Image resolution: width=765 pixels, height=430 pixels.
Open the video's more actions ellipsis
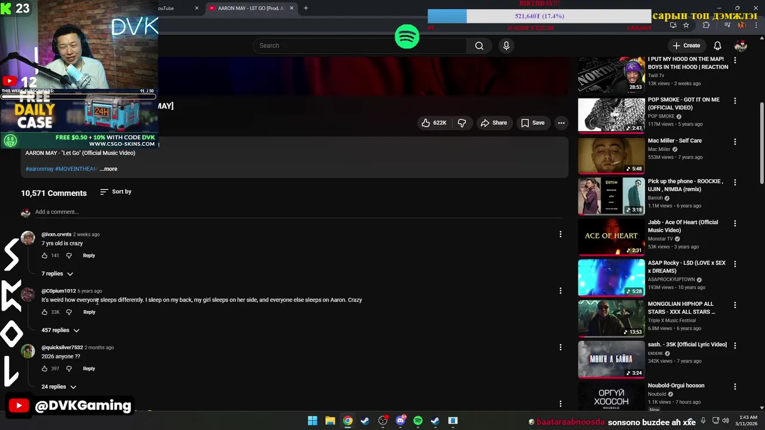561,123
